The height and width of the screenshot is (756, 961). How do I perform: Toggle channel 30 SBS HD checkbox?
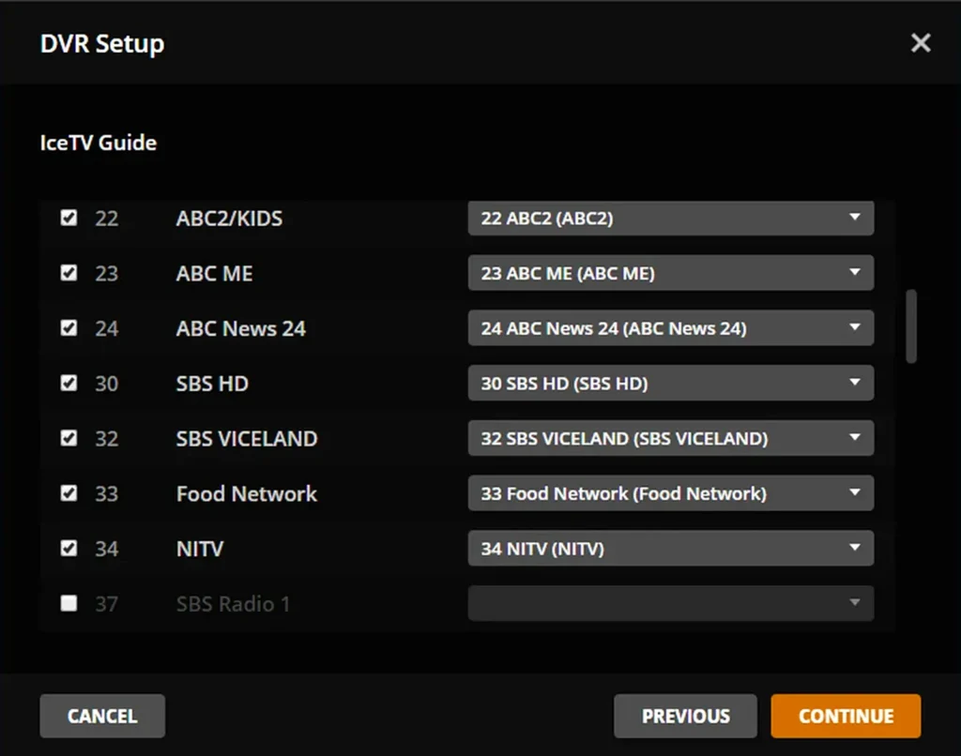[x=69, y=383]
